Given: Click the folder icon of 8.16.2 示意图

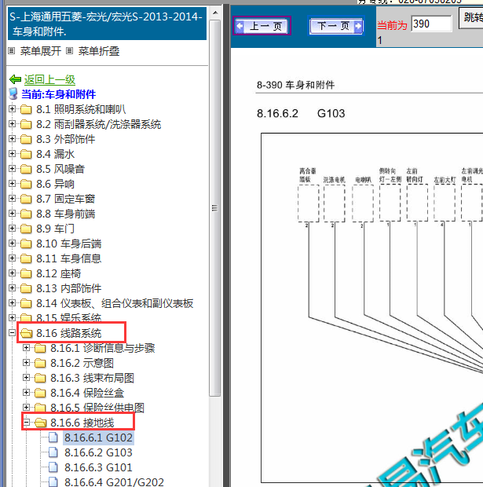Looking at the screenshot, I should [40, 363].
